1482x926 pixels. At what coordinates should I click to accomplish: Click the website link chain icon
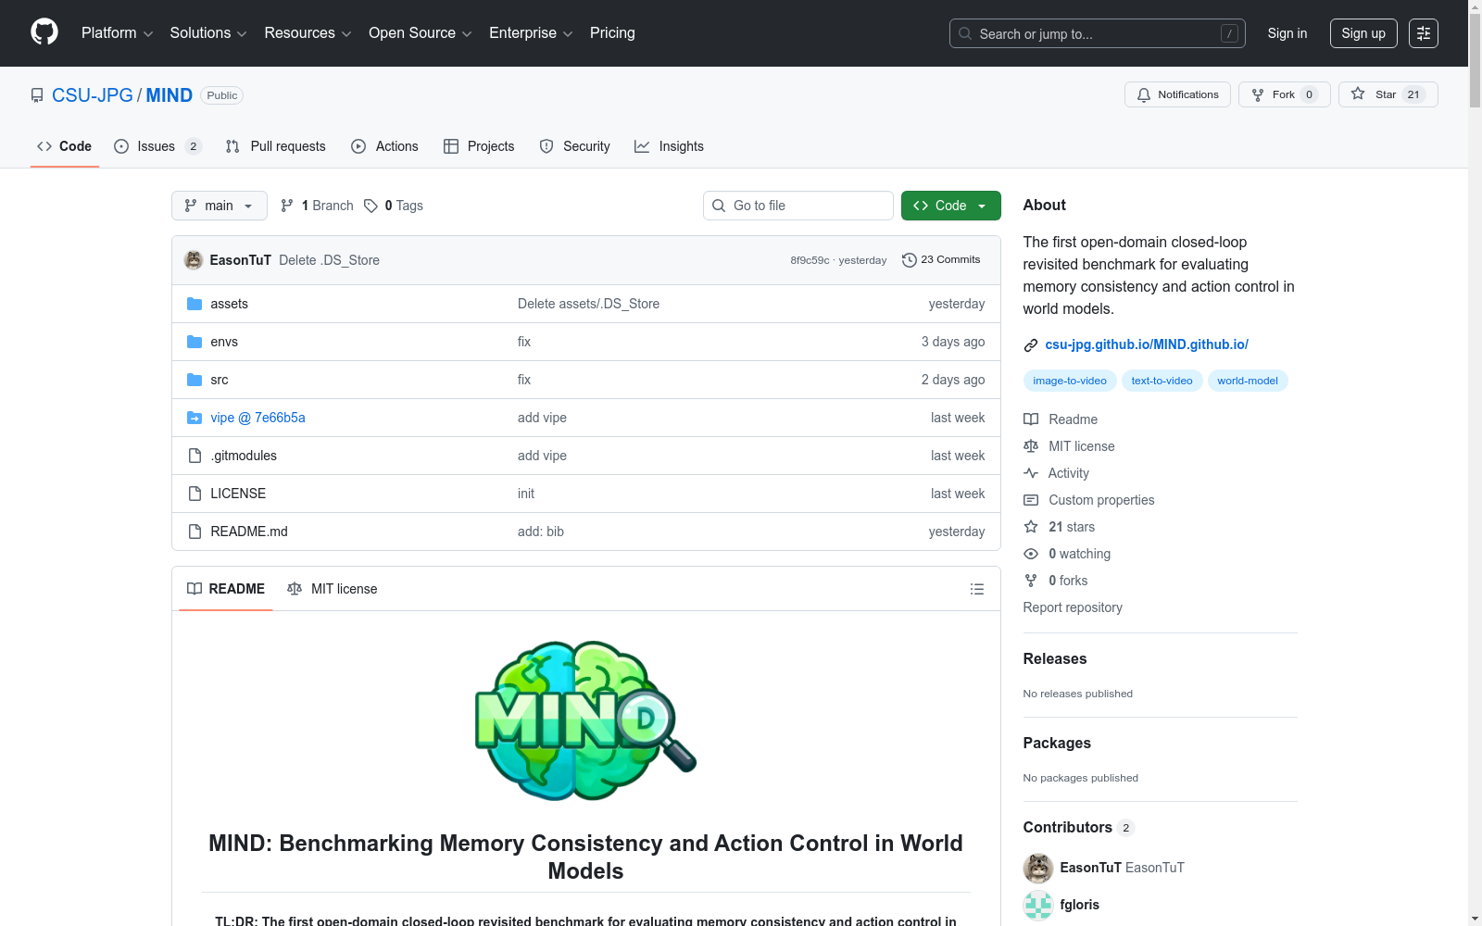click(x=1031, y=345)
